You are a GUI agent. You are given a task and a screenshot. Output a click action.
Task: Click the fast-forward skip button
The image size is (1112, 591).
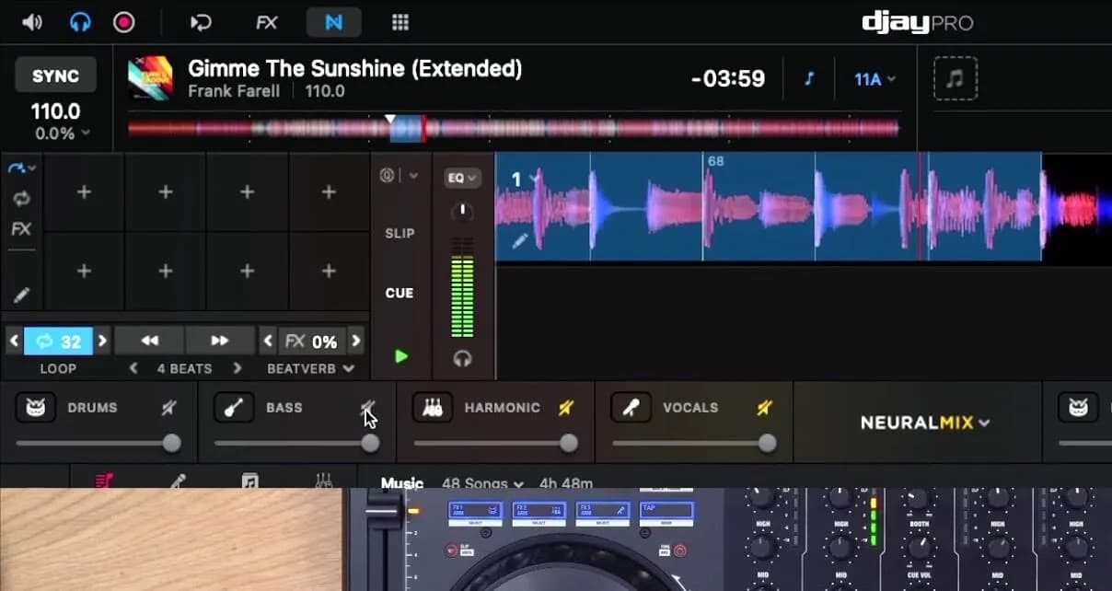pyautogui.click(x=219, y=342)
